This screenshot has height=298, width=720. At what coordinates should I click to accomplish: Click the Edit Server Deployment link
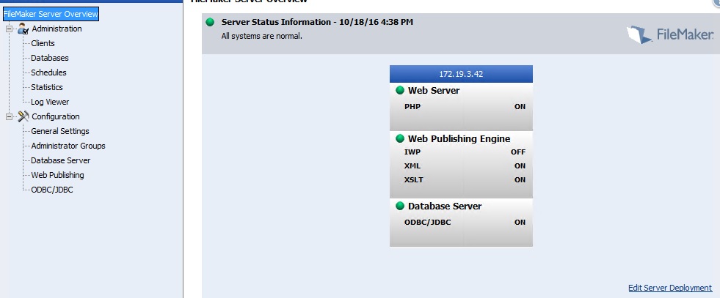(x=670, y=288)
